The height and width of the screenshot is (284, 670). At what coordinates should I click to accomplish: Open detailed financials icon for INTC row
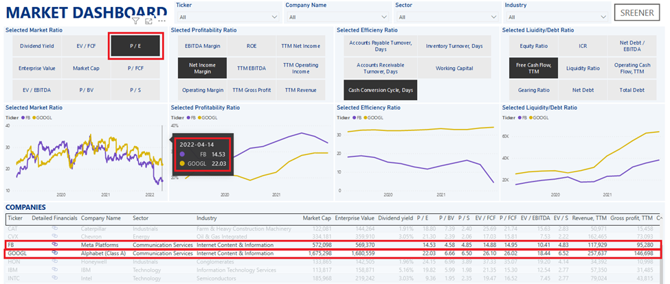click(x=54, y=279)
